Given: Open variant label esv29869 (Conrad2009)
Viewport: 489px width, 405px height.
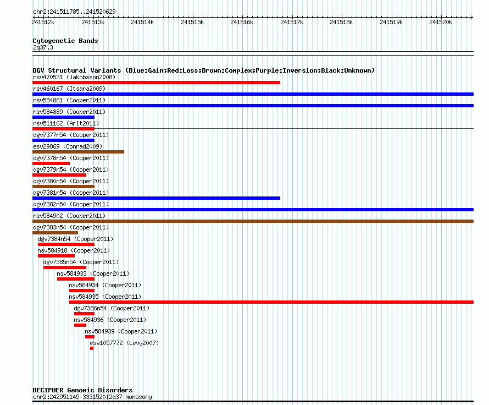Looking at the screenshot, I should [x=68, y=146].
